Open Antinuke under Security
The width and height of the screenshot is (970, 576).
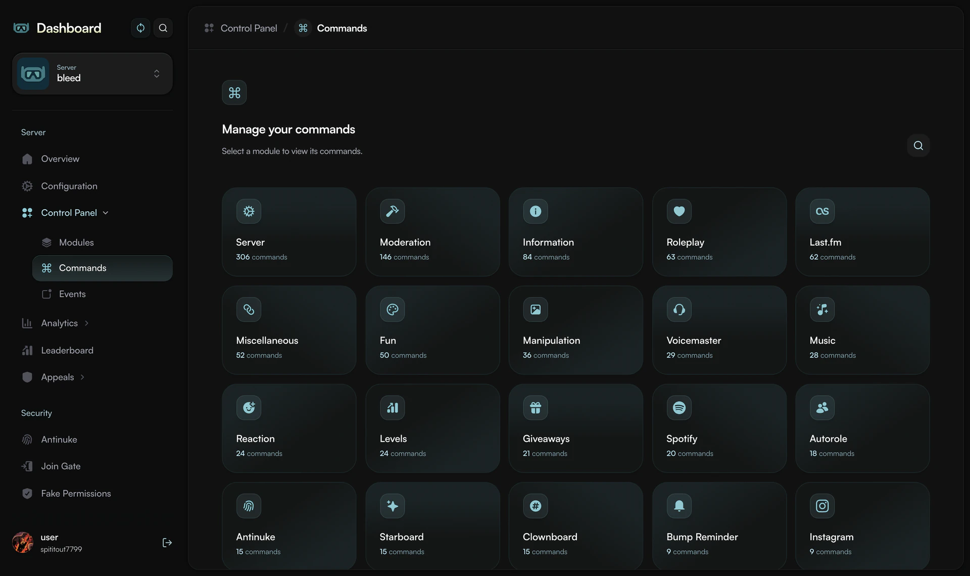pyautogui.click(x=50, y=440)
